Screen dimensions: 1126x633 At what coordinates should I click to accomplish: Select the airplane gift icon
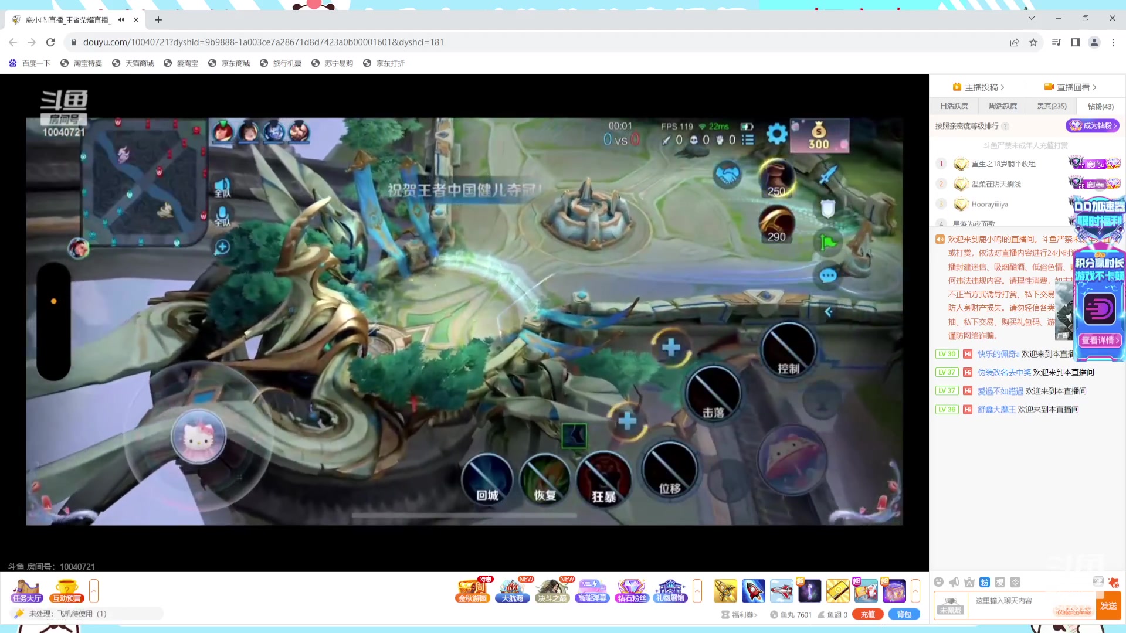[x=781, y=590]
